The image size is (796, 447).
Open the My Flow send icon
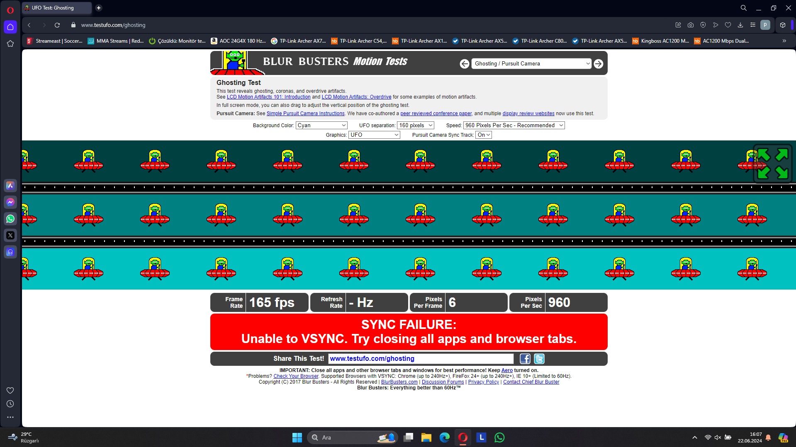[716, 25]
